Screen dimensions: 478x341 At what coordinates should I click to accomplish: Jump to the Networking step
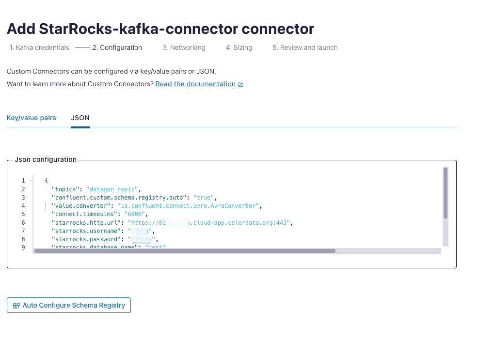184,47
